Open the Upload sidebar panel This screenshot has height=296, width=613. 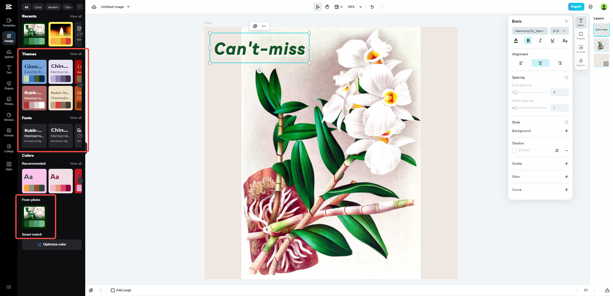click(9, 54)
